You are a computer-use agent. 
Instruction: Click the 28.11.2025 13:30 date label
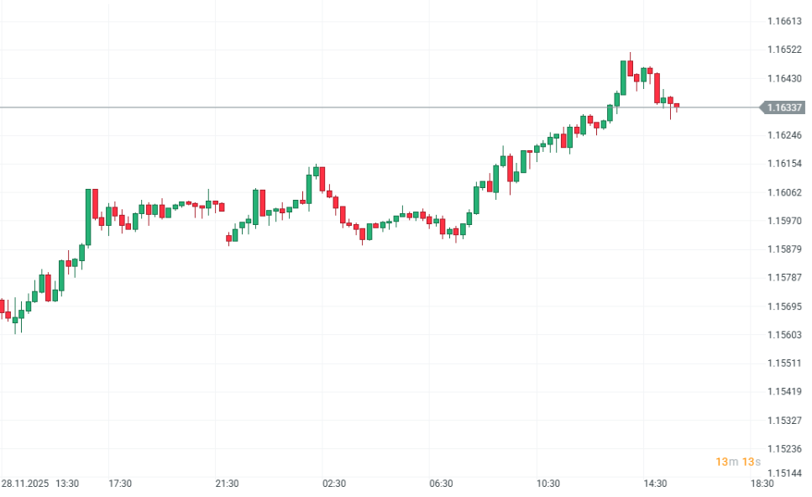tap(40, 484)
